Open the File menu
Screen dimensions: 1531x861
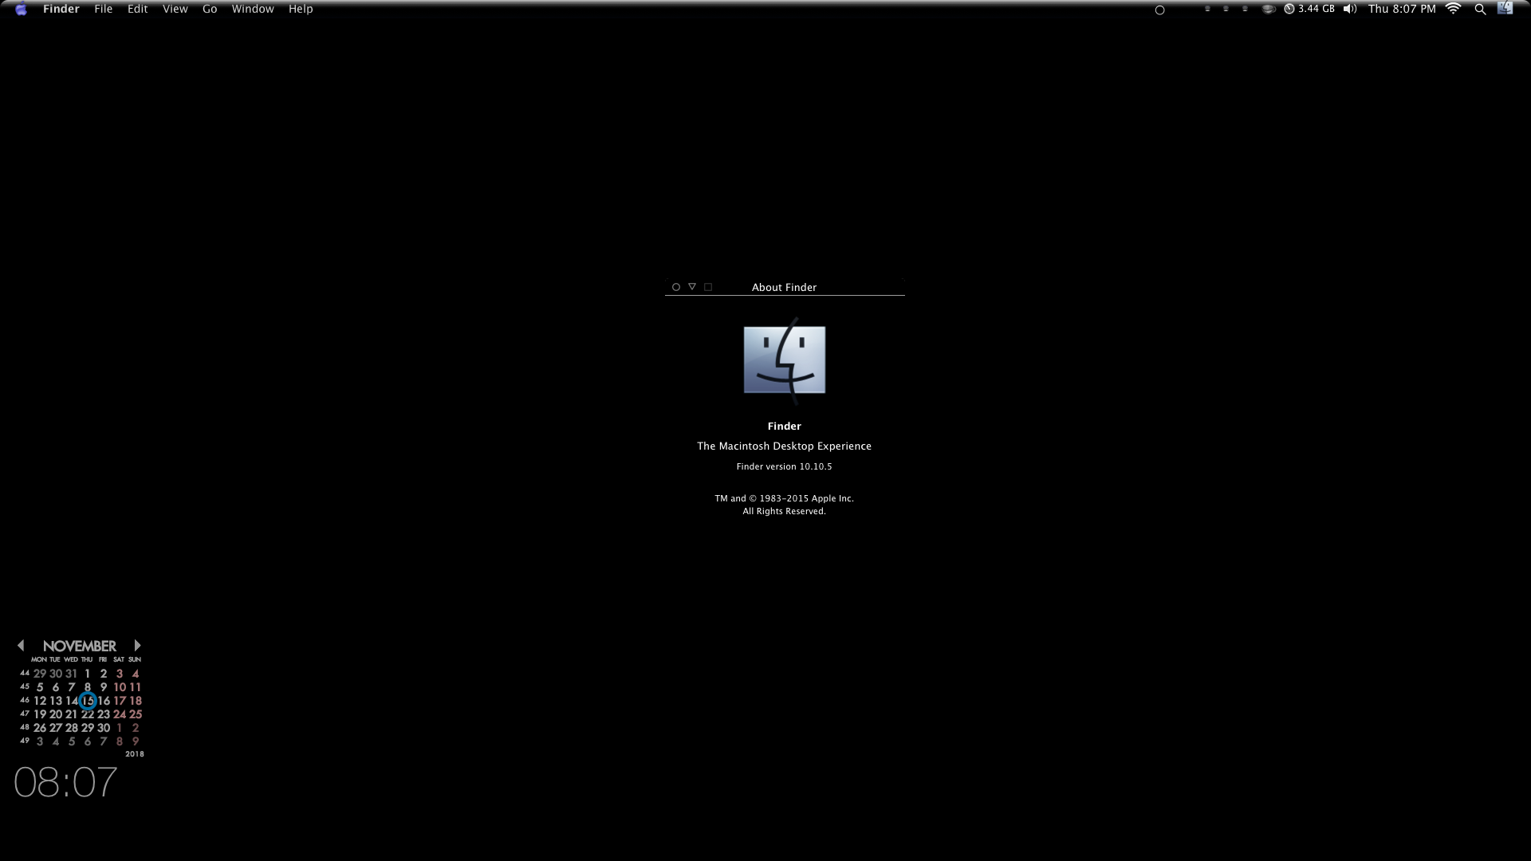[103, 10]
